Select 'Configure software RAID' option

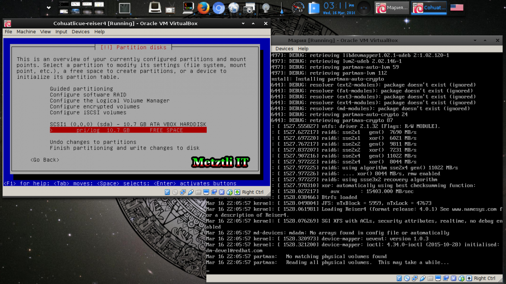(88, 95)
